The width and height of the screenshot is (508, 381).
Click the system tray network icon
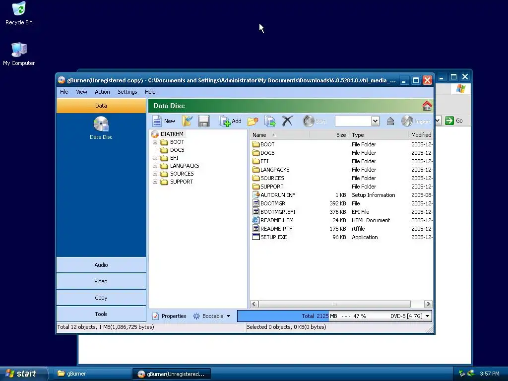(462, 373)
